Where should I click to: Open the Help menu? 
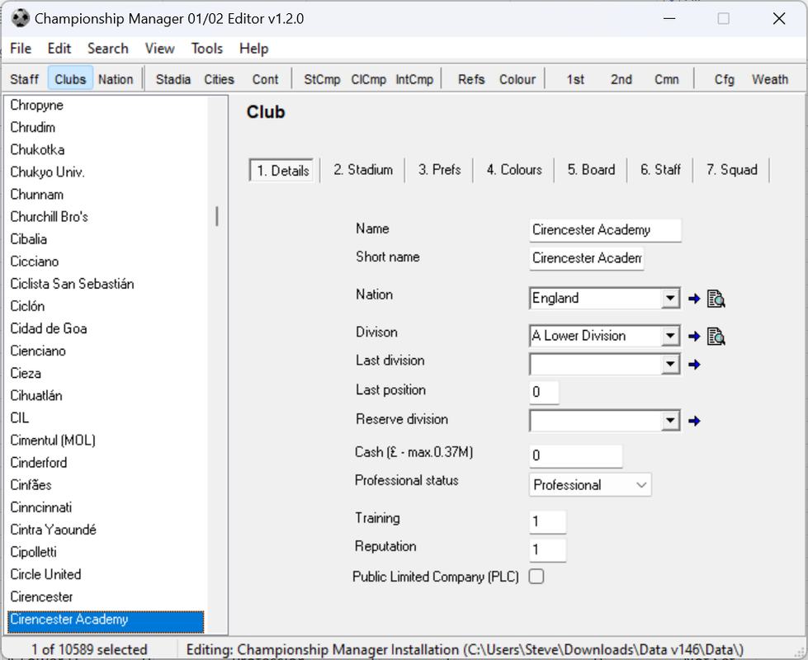pyautogui.click(x=253, y=49)
